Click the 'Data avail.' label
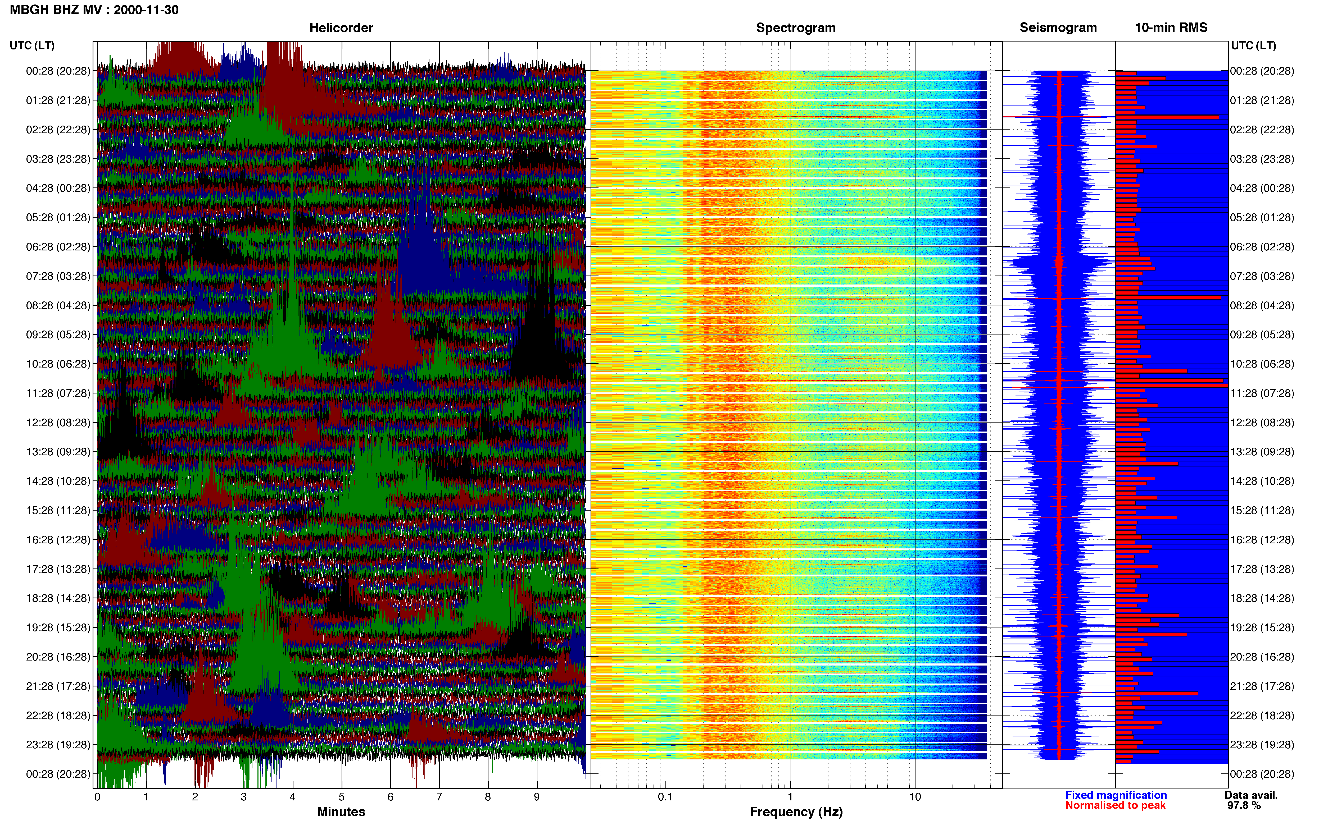 (x=1251, y=795)
